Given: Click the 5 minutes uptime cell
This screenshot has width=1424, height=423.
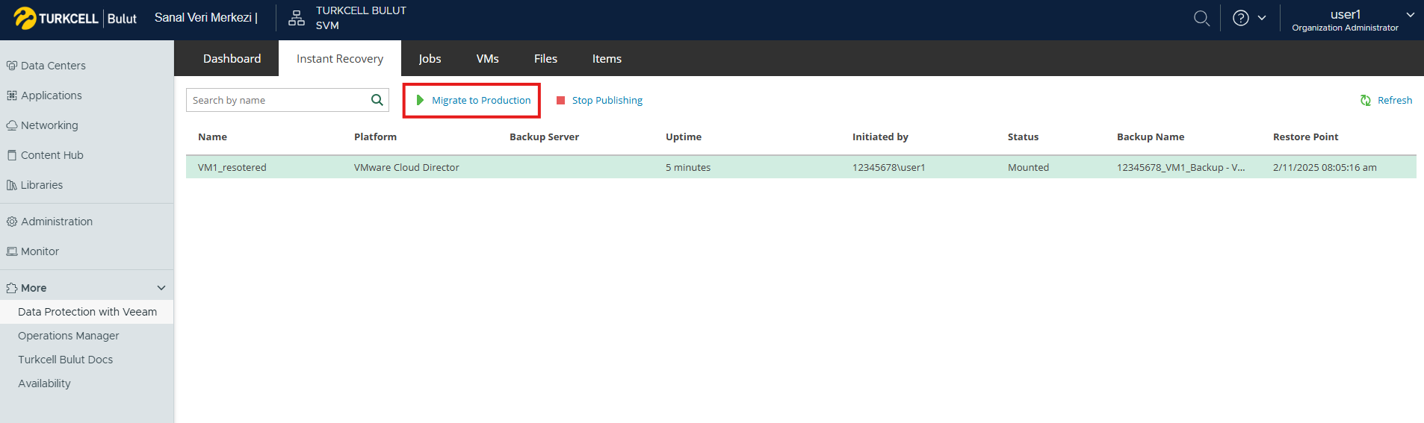Looking at the screenshot, I should click(688, 167).
